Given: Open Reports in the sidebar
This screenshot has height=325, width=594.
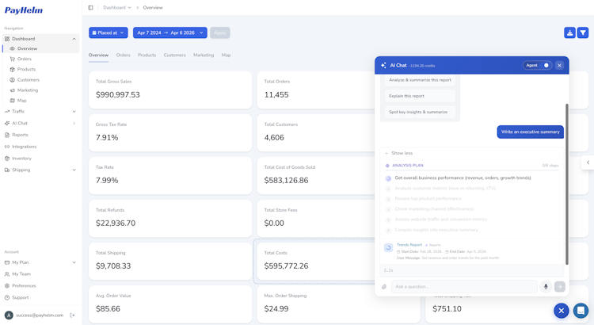Looking at the screenshot, I should click(20, 135).
